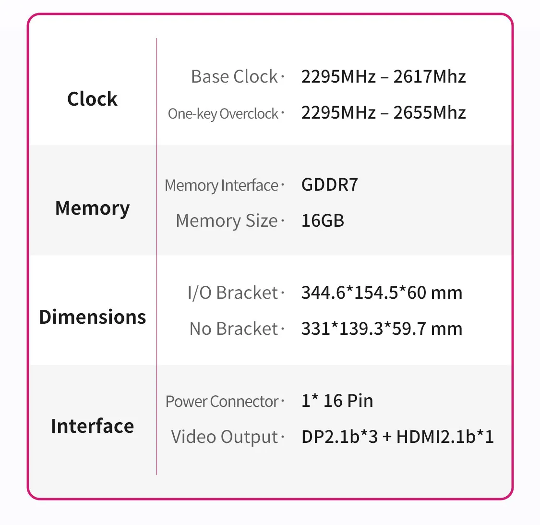The height and width of the screenshot is (525, 540).
Task: Click the Clock section heading
Action: pos(92,99)
